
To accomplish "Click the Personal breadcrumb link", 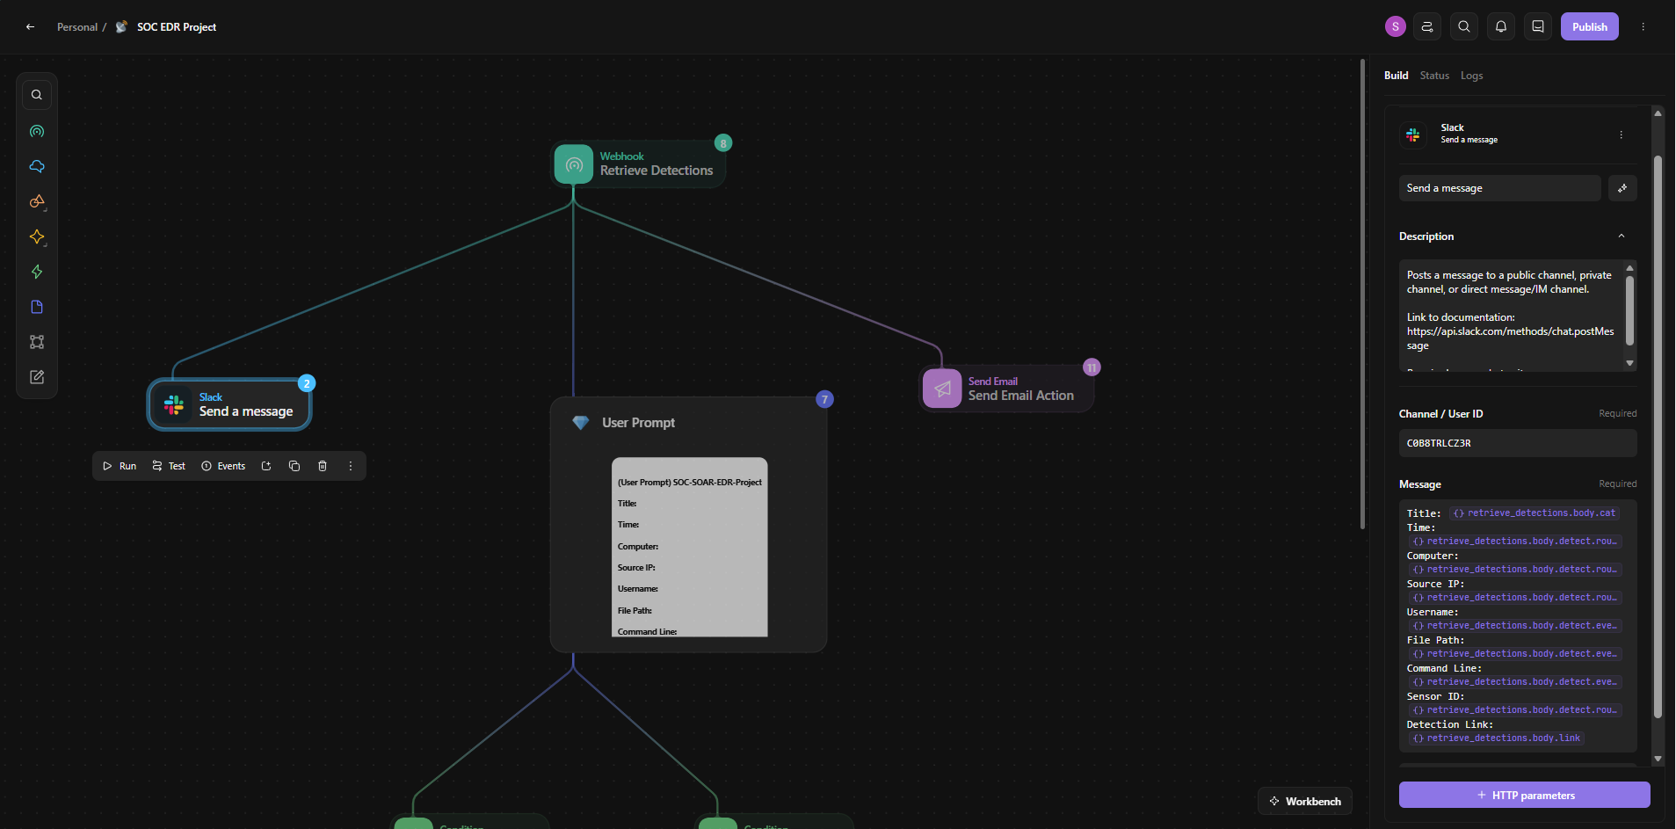I will [x=77, y=27].
